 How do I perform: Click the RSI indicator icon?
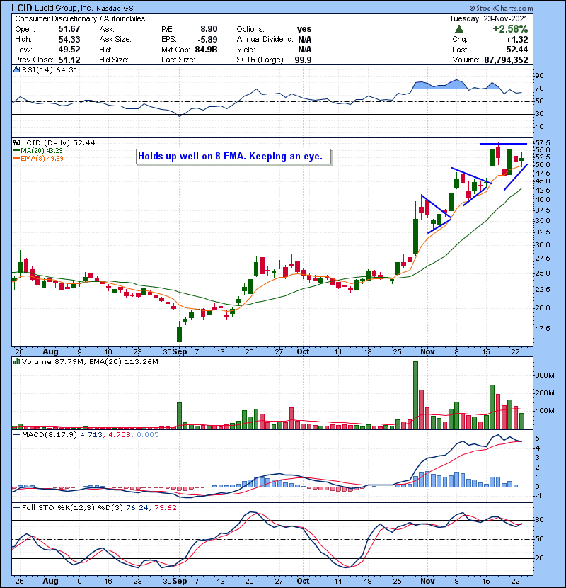(x=16, y=69)
